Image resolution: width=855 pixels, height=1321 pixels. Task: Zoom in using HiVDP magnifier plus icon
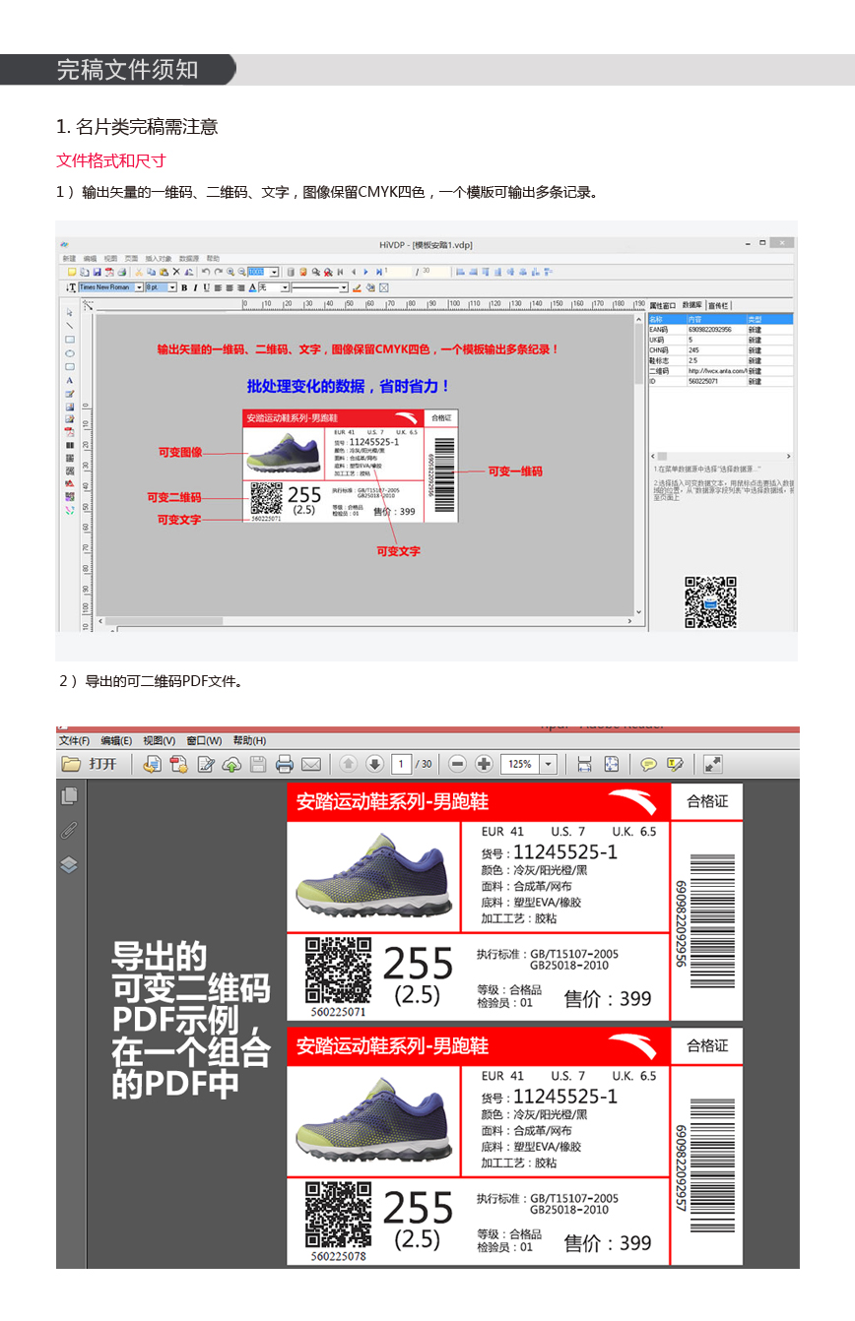point(230,272)
